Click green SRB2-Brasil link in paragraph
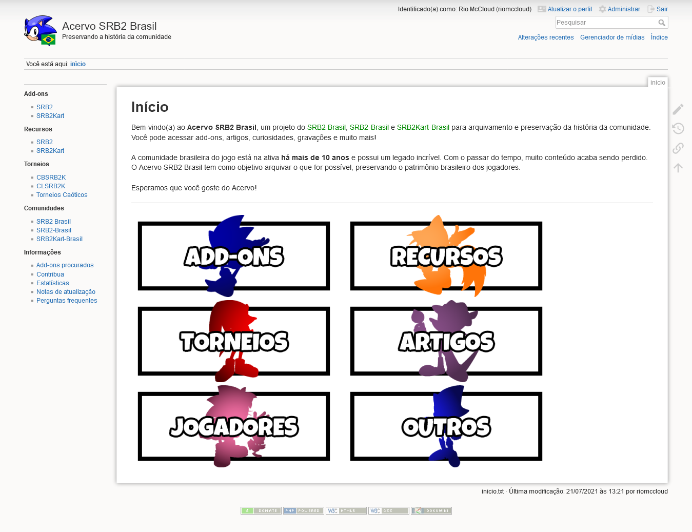 (369, 127)
